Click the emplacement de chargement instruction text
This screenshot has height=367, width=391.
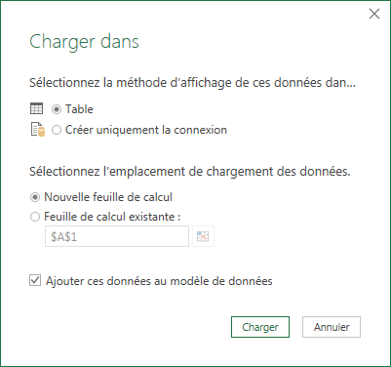click(x=190, y=172)
